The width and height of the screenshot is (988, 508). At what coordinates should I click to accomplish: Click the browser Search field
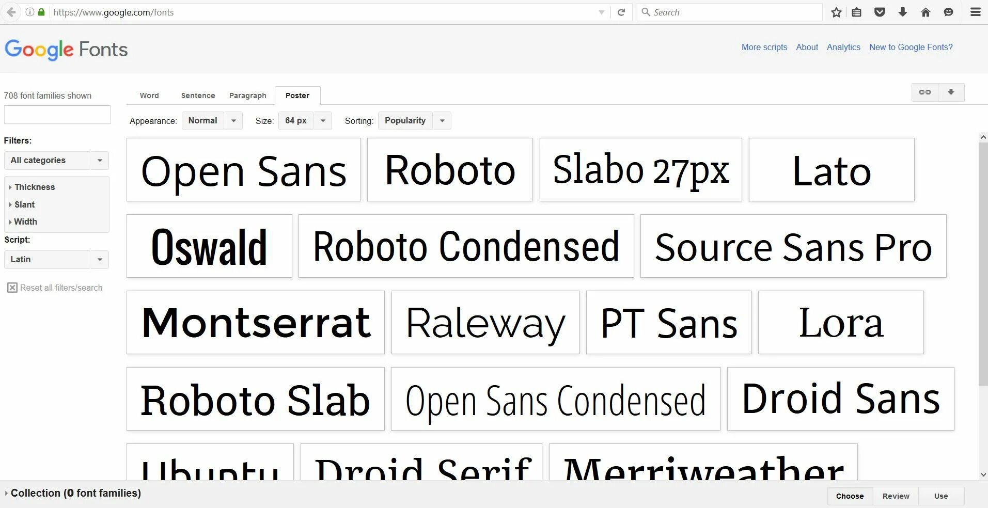(x=730, y=12)
